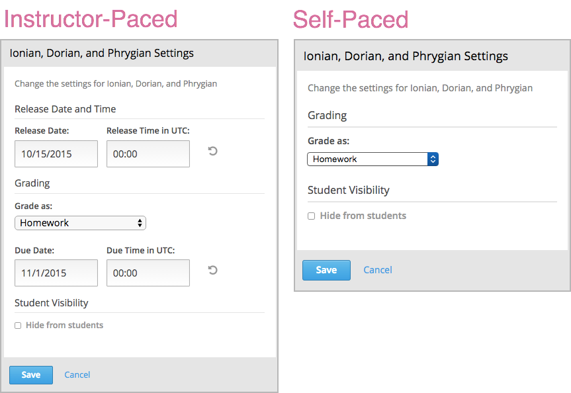Click the settings title of Self-Paced dialog
This screenshot has width=571, height=393.
coord(406,56)
